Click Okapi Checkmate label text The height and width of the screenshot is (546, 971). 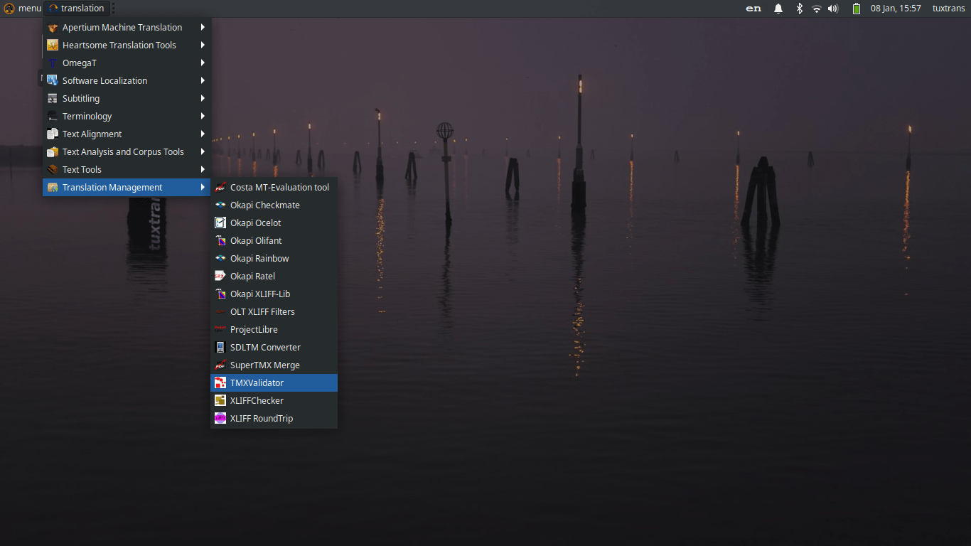(265, 205)
